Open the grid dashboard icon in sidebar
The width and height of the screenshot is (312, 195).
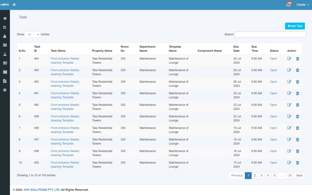click(5, 45)
